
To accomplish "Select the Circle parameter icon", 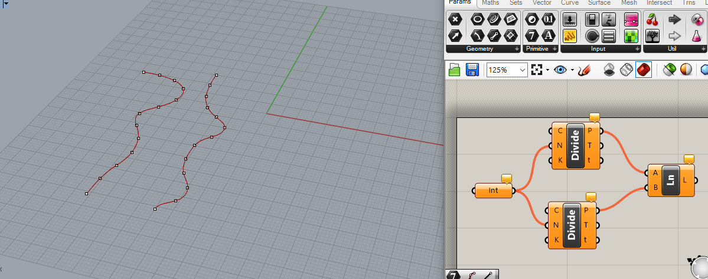I will tap(478, 19).
